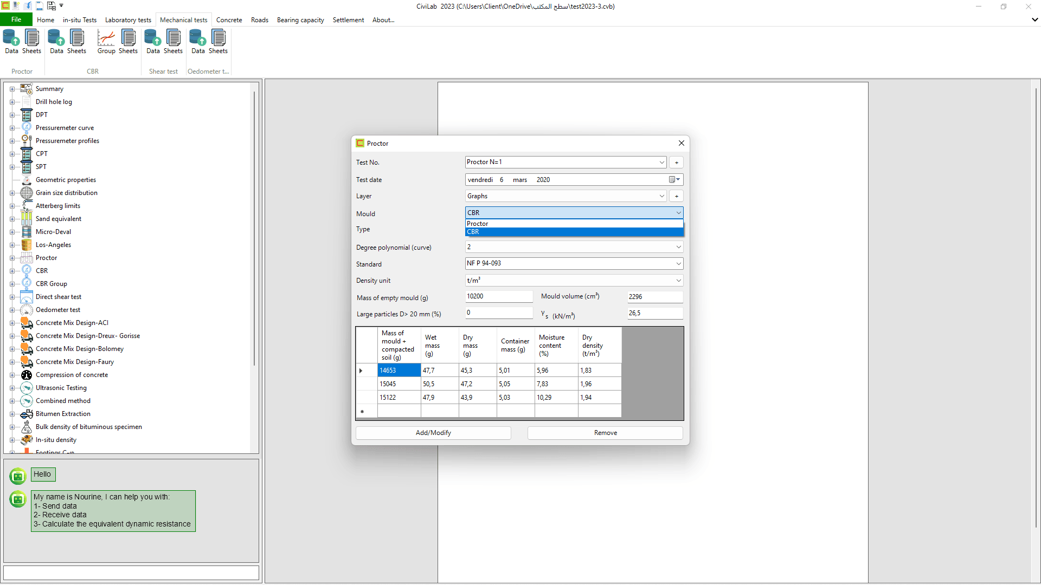Click the Remove button
The image size is (1041, 585).
point(605,432)
